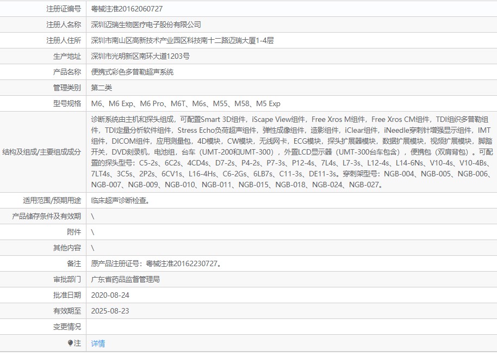Click the 其他内容 row label

coord(67,248)
